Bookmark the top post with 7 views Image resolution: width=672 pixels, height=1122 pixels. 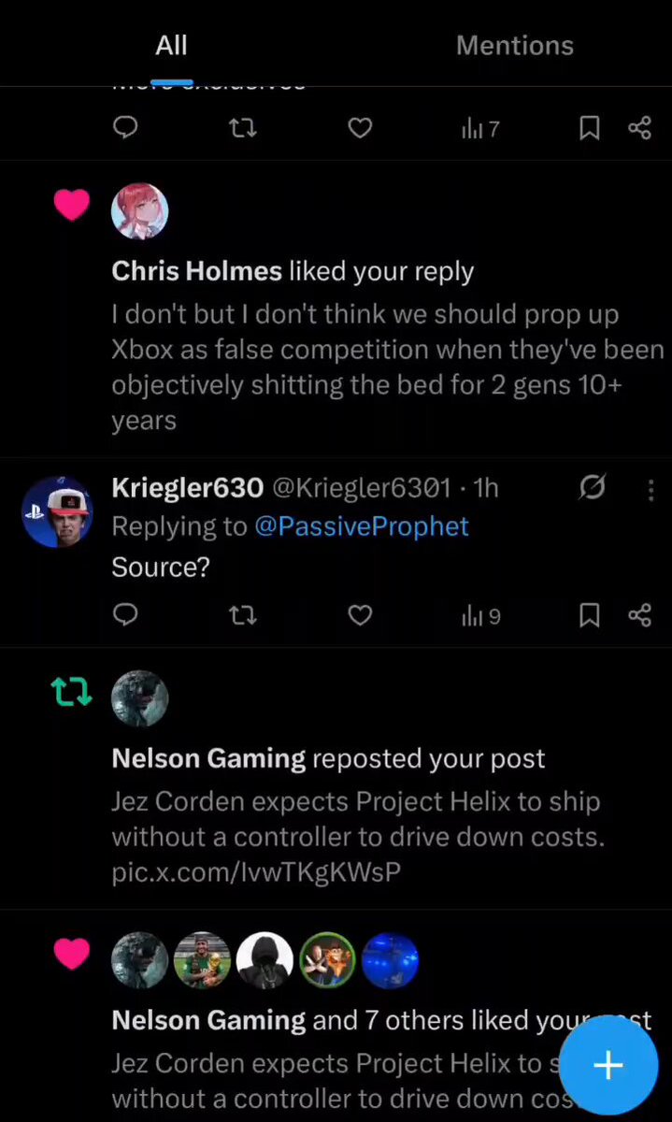(x=590, y=128)
